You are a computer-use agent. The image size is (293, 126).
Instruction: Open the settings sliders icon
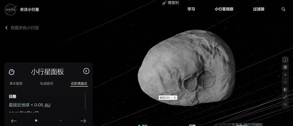[x=285, y=104]
